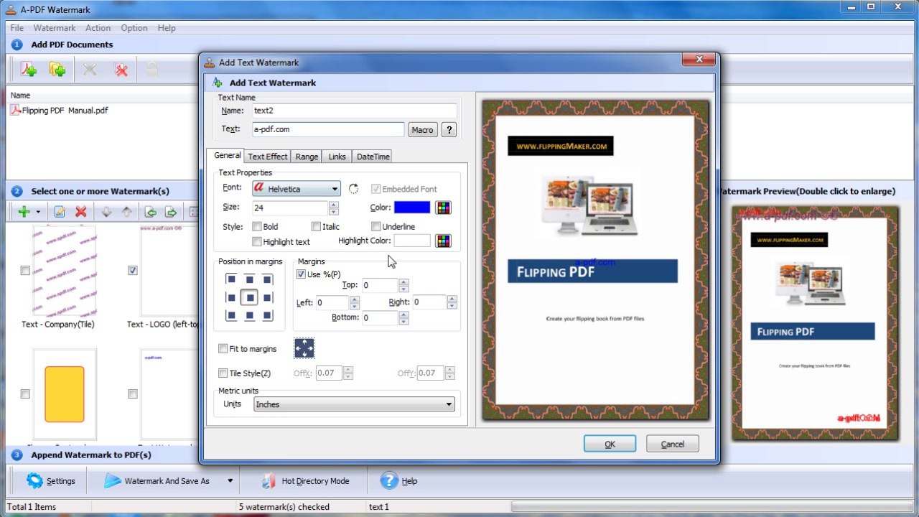Click the blue Help question mark button
This screenshot has width=919, height=517.
(x=398, y=481)
